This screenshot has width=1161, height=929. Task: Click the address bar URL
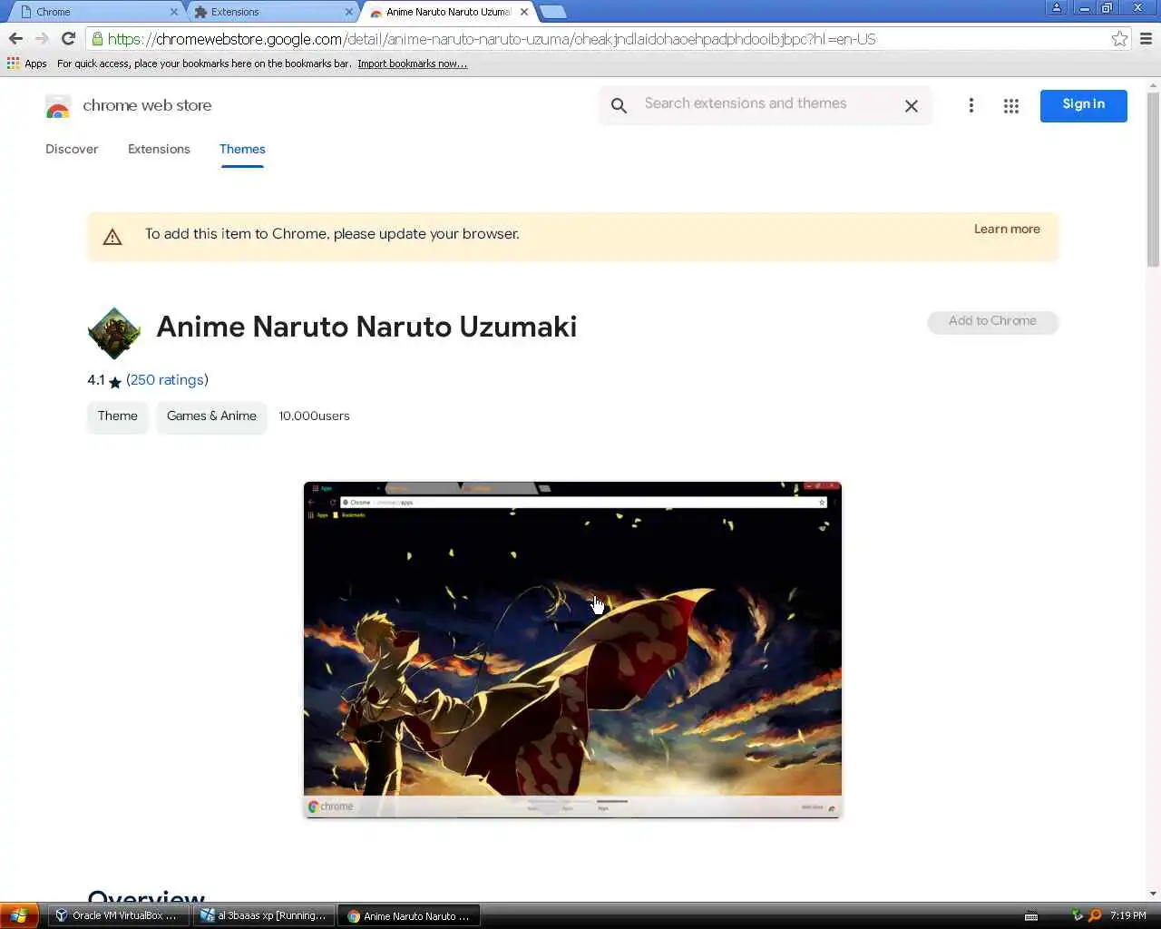[x=492, y=39]
